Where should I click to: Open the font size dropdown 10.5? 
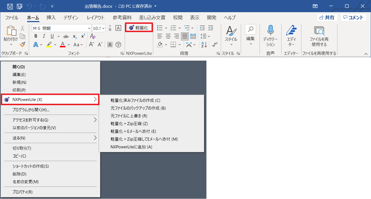(x=104, y=28)
